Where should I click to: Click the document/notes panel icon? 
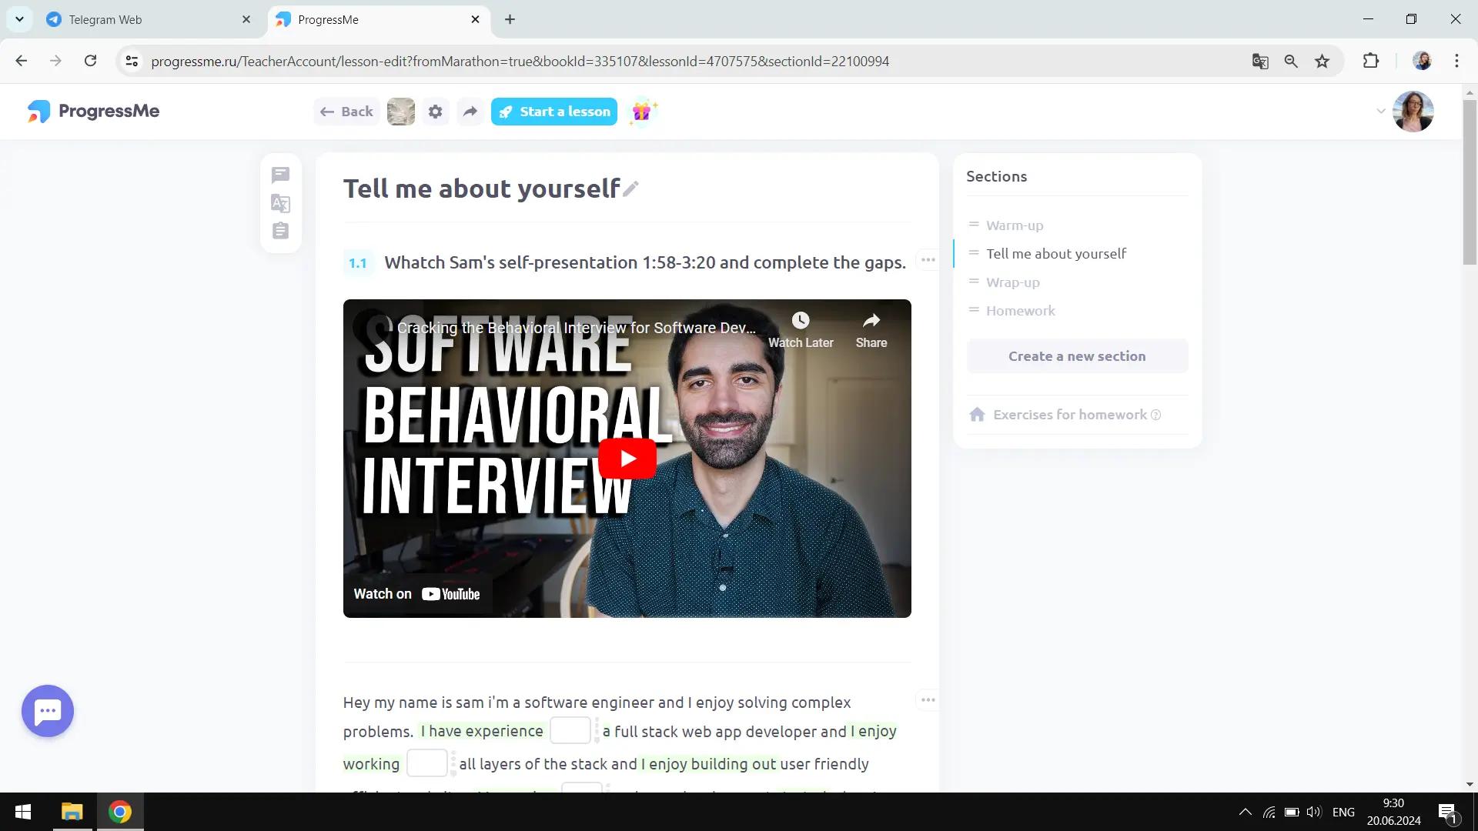coord(280,232)
